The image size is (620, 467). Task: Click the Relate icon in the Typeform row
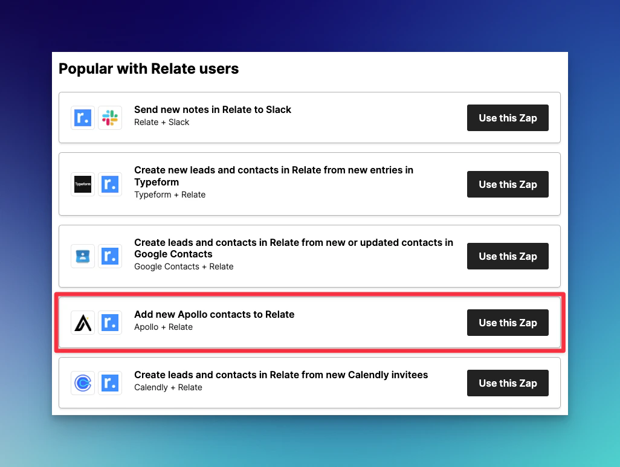[x=110, y=184]
